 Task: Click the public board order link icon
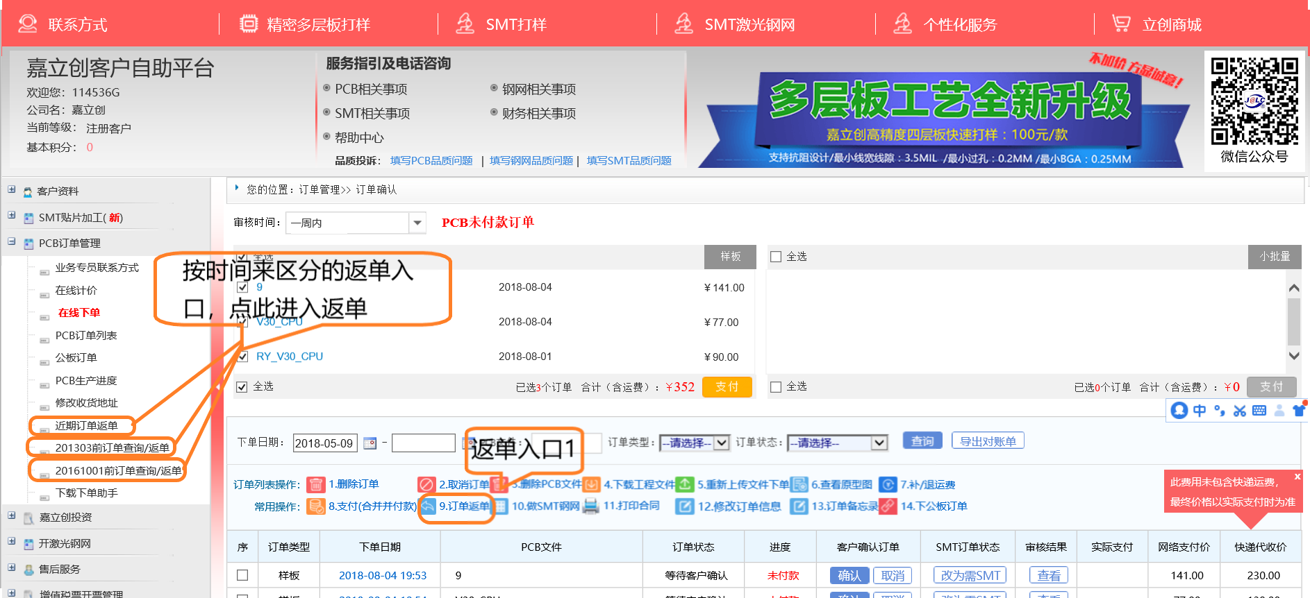888,506
